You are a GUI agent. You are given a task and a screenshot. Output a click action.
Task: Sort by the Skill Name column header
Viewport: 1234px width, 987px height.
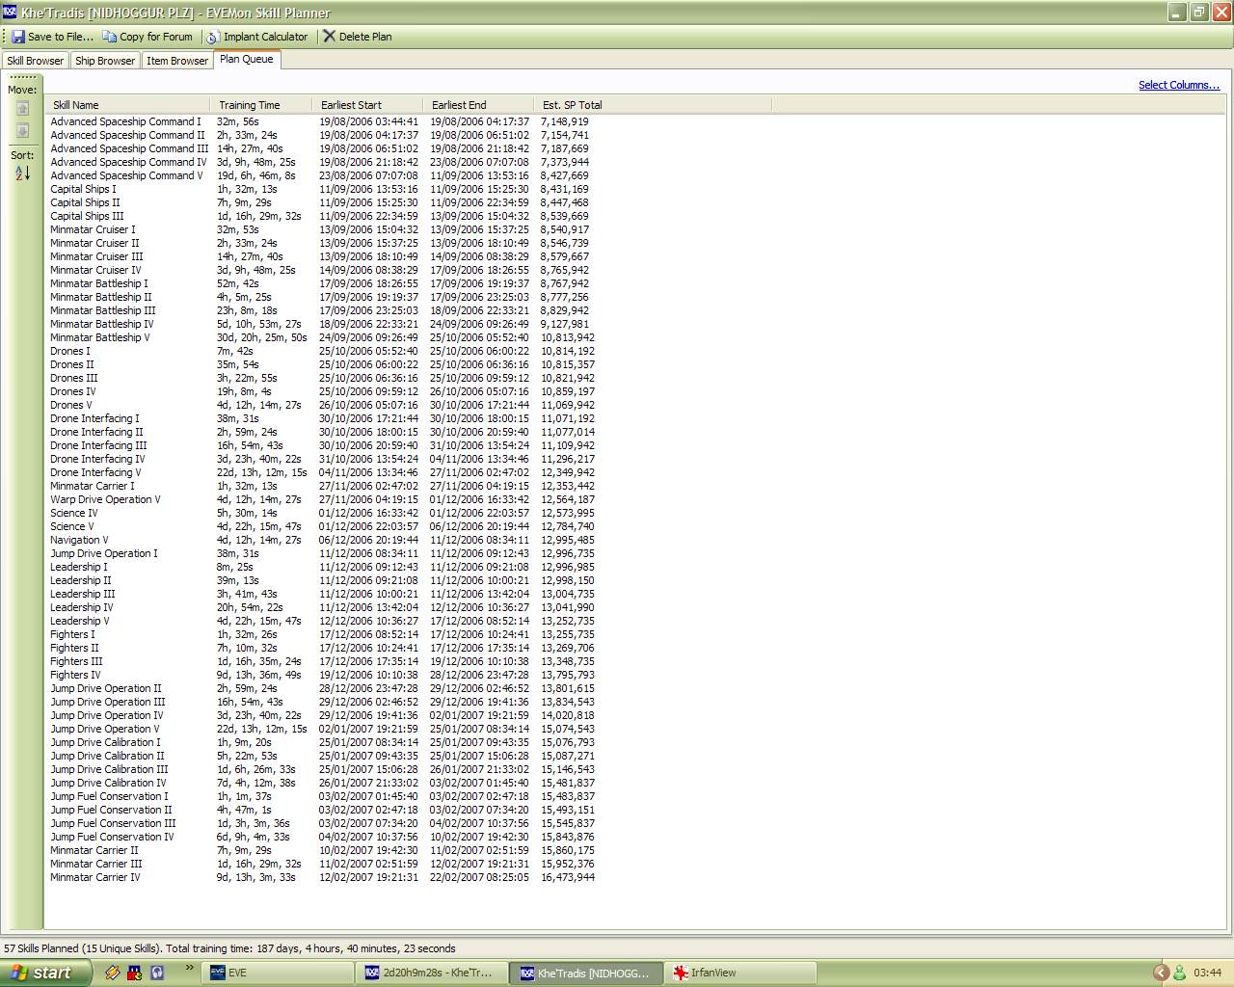tap(127, 105)
